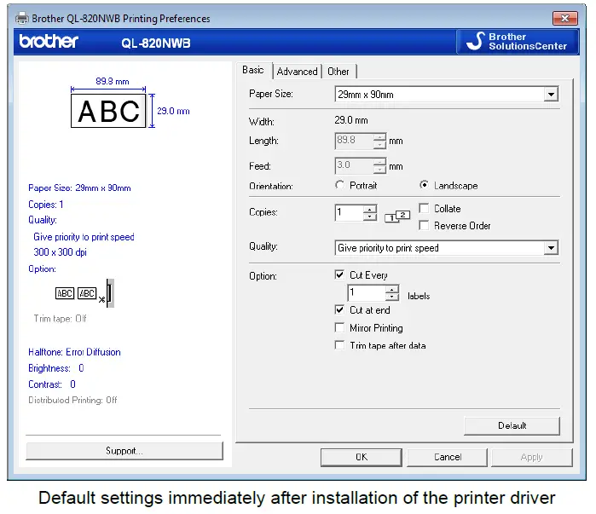The height and width of the screenshot is (514, 596).
Task: Click the '89.8 mm' preview dimension label
Action: pyautogui.click(x=113, y=81)
